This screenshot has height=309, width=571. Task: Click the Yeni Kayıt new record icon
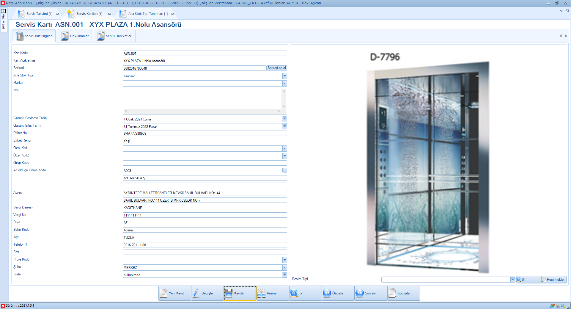(163, 293)
